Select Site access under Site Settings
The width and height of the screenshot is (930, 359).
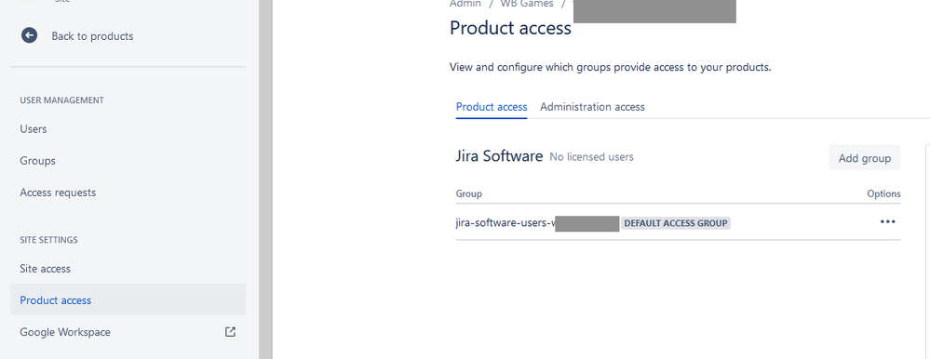coord(45,269)
